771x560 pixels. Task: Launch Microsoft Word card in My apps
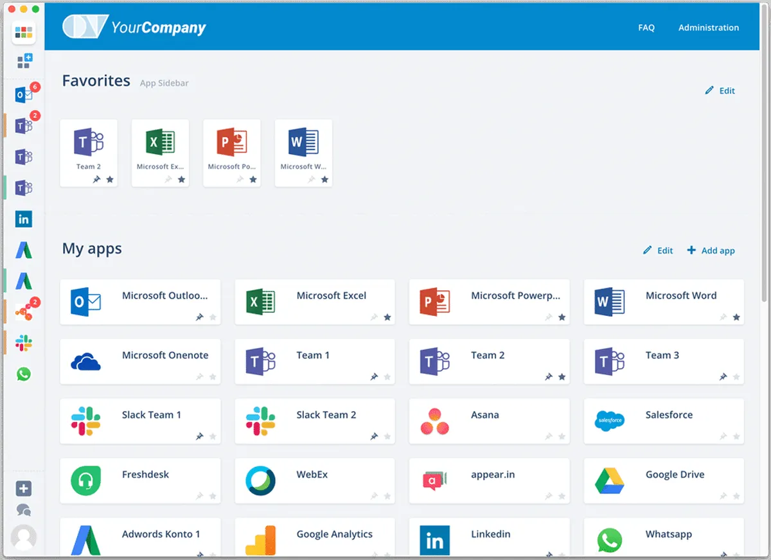point(664,302)
